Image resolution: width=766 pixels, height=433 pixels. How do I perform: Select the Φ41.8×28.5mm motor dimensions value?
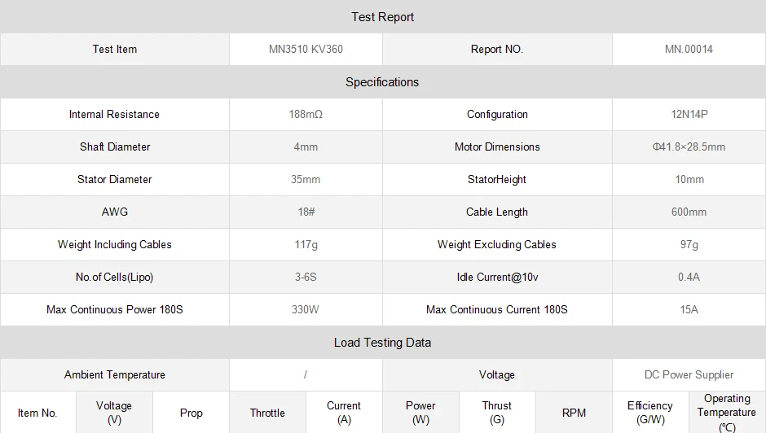pyautogui.click(x=689, y=147)
